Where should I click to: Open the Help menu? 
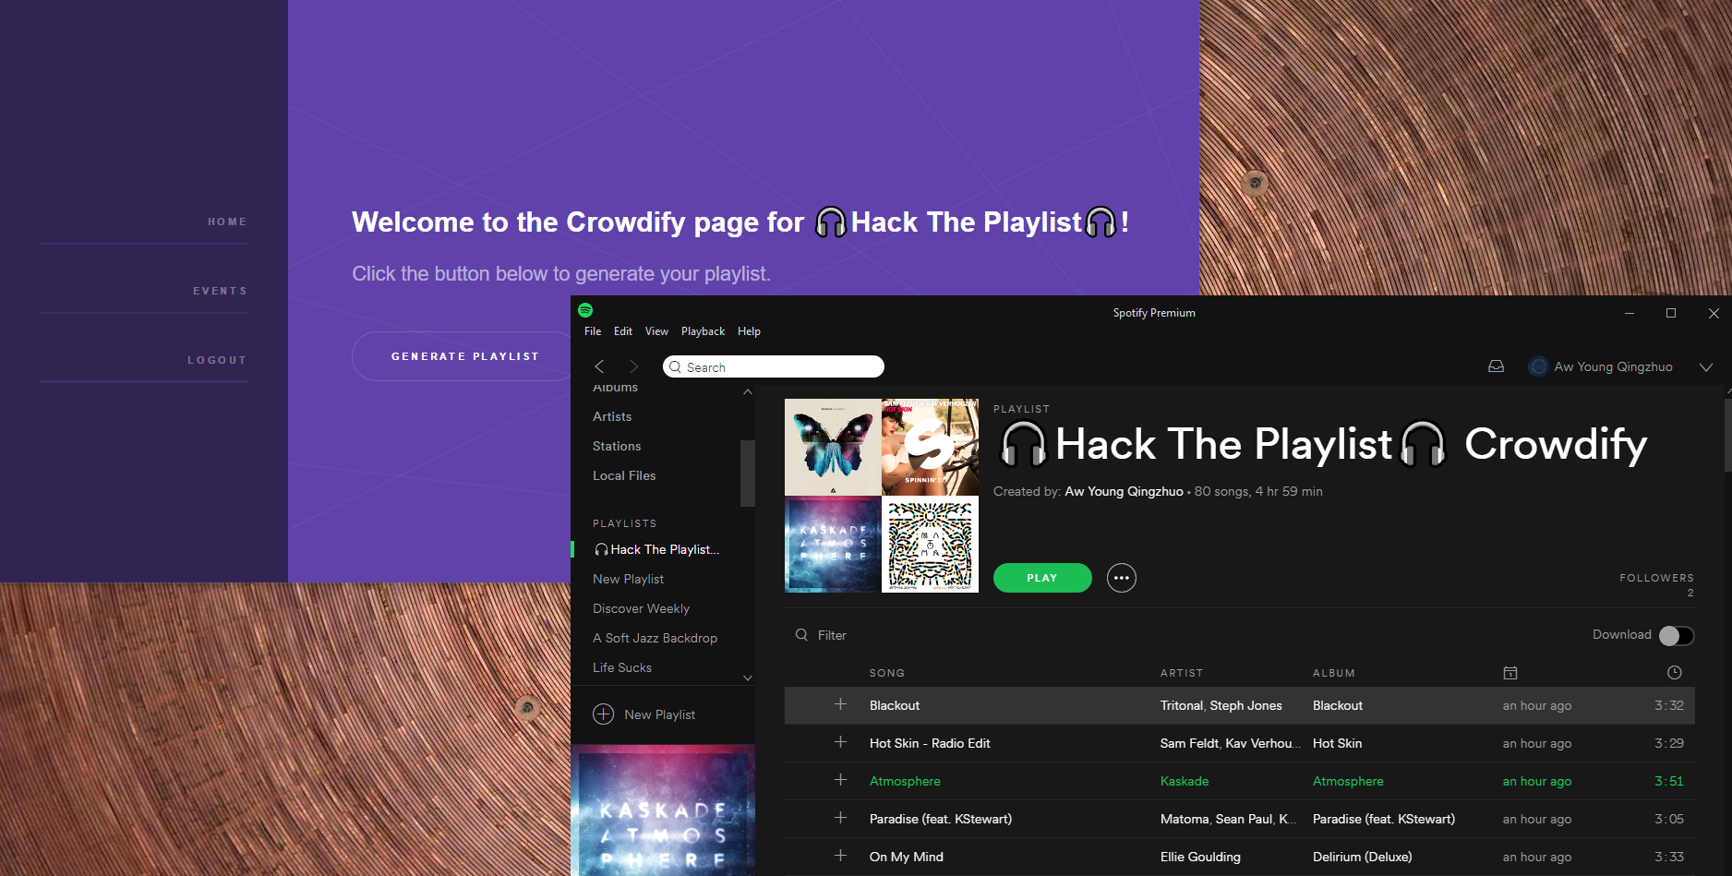pos(749,331)
